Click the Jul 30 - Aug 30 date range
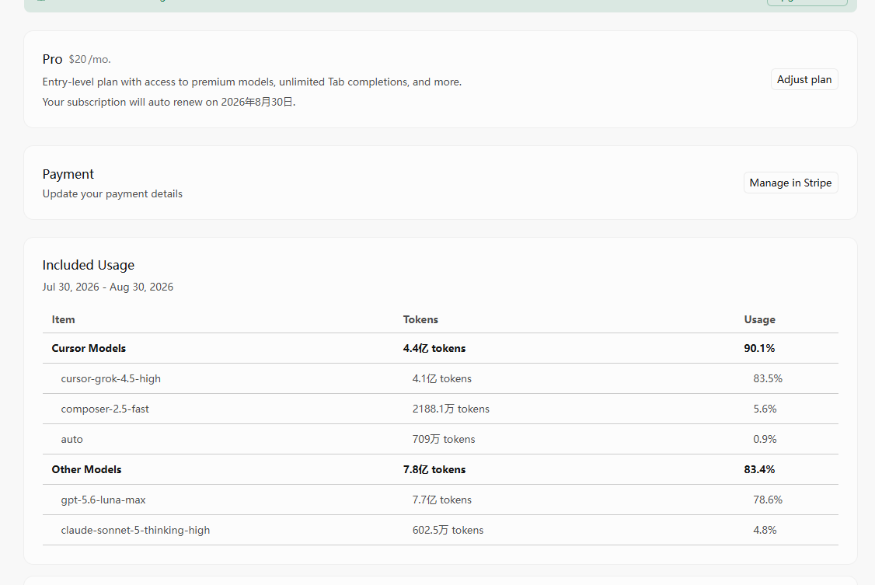Viewport: 875px width, 585px height. [x=108, y=287]
